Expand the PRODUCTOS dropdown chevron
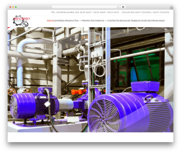 point(80,21)
